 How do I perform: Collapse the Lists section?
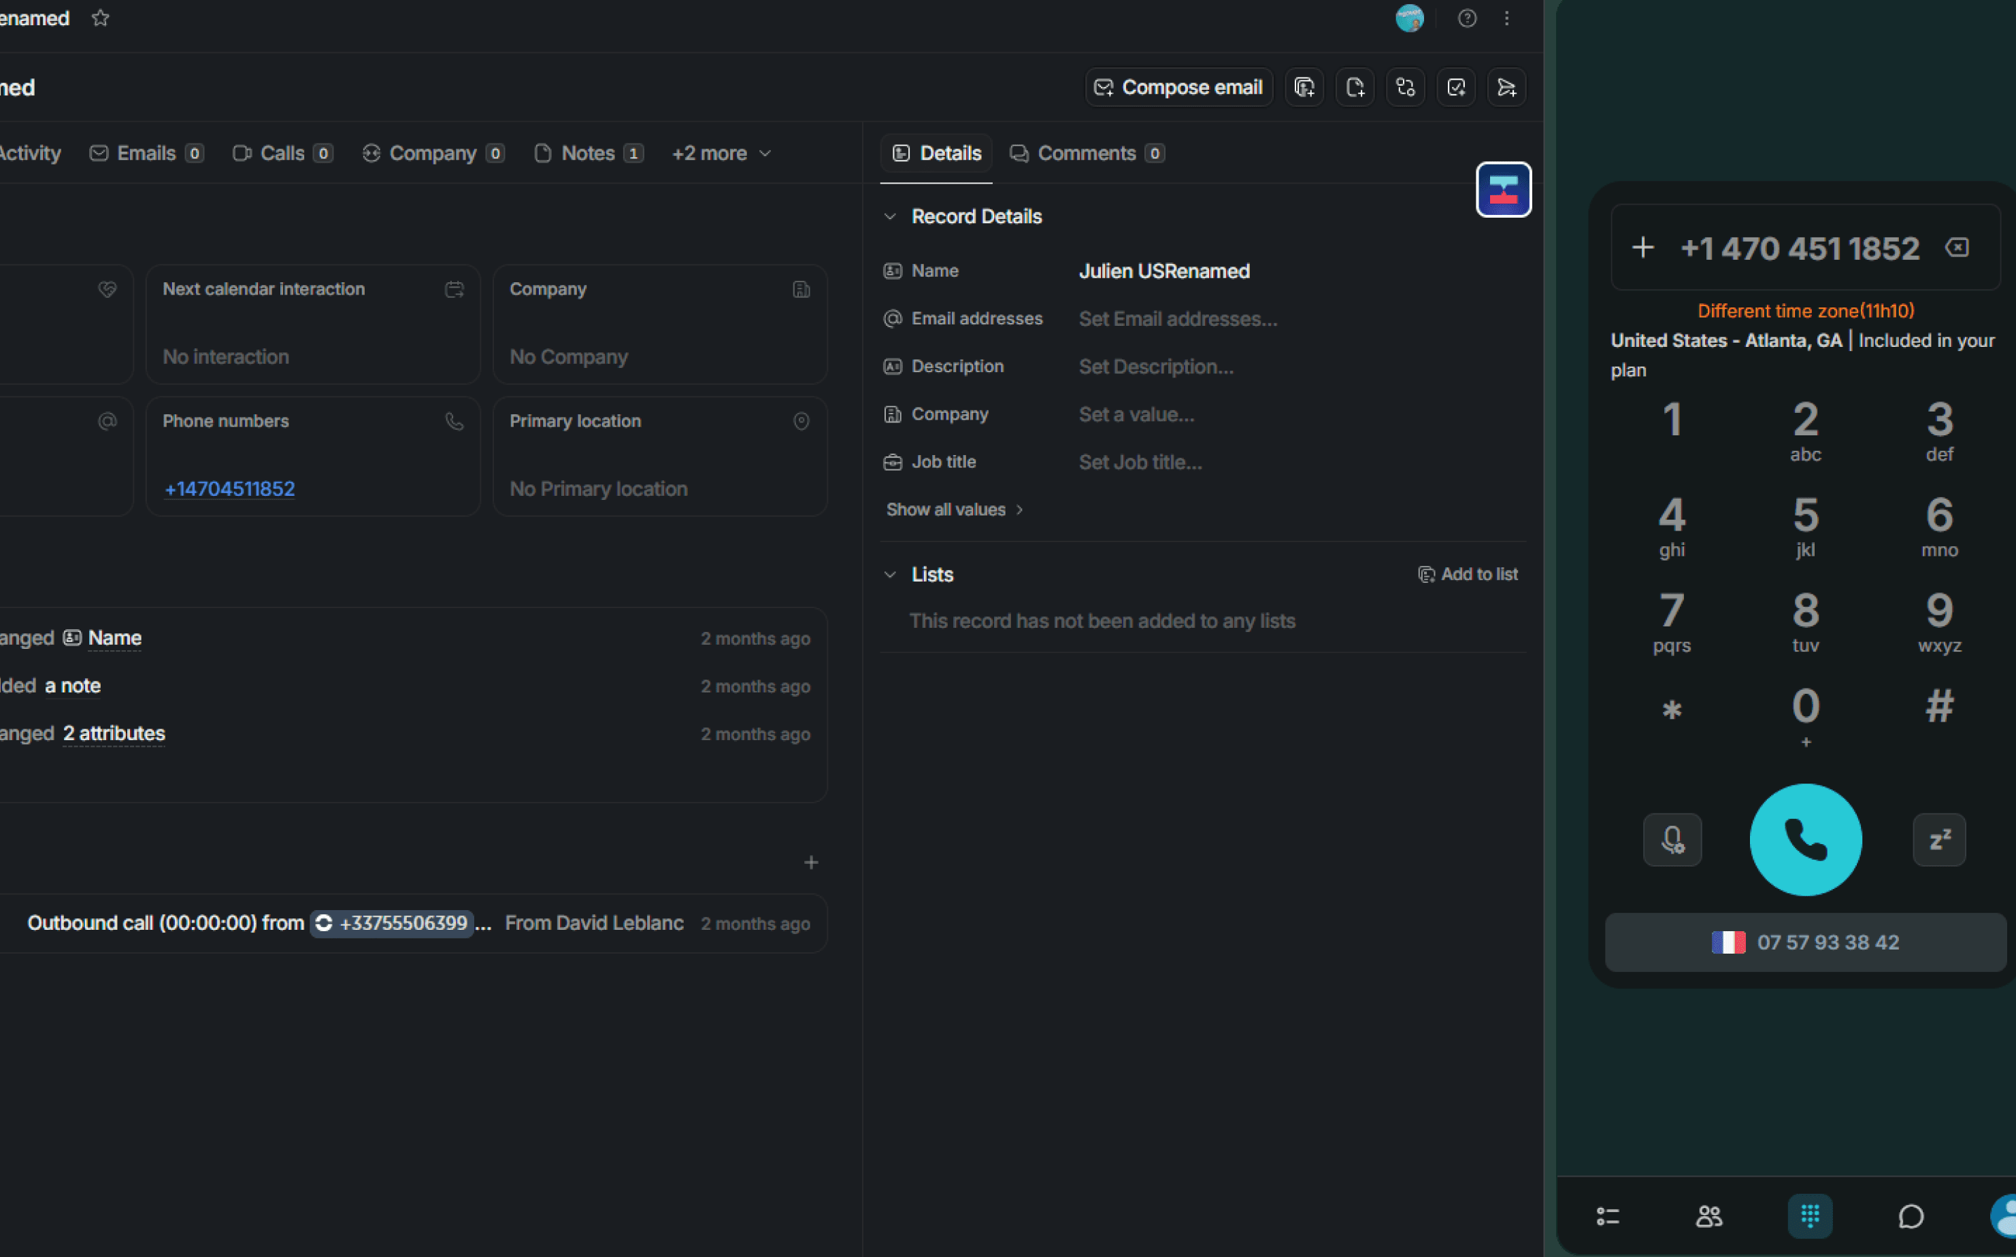click(x=891, y=573)
